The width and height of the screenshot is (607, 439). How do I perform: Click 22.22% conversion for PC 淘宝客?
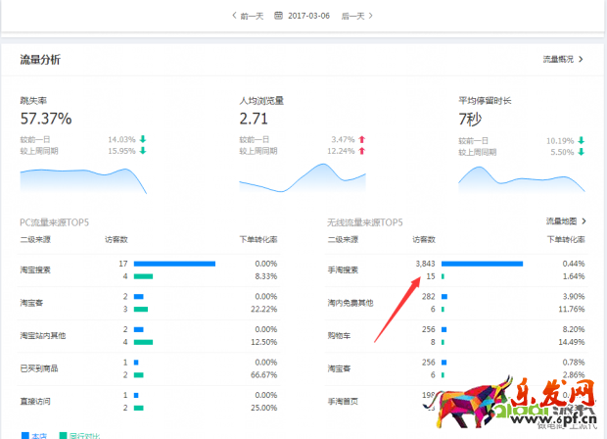pos(264,310)
